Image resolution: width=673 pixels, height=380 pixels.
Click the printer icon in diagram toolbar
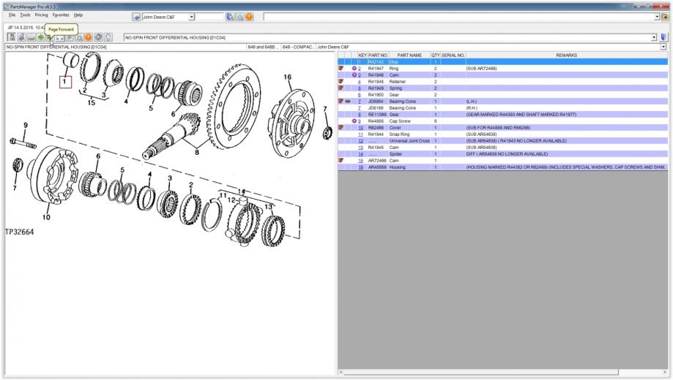click(x=31, y=37)
